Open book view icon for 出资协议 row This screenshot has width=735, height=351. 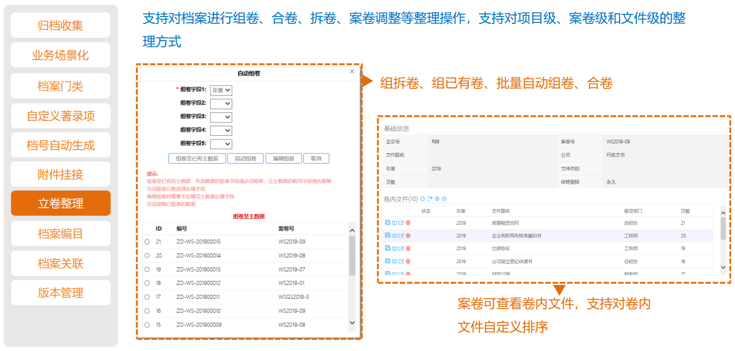(394, 248)
